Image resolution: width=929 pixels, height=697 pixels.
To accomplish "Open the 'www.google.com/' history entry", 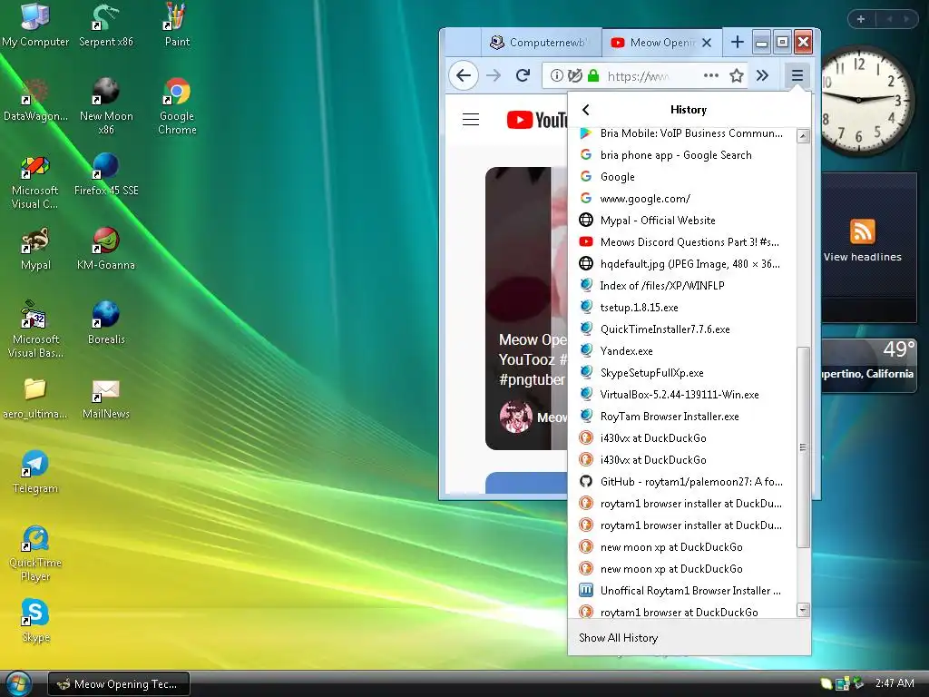I will [x=683, y=199].
